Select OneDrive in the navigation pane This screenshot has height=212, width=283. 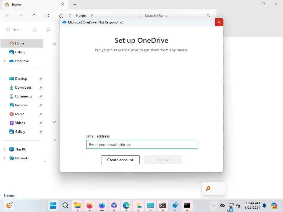(22, 61)
